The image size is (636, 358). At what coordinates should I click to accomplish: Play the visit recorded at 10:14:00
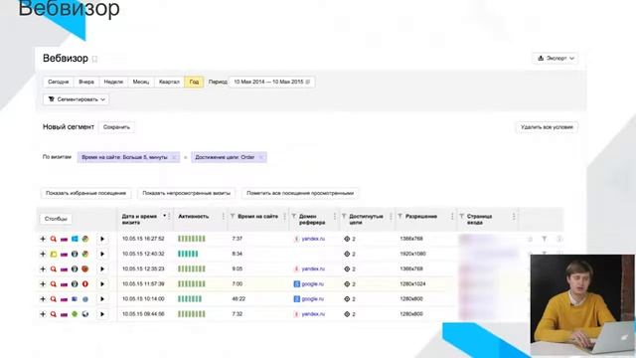tap(102, 299)
